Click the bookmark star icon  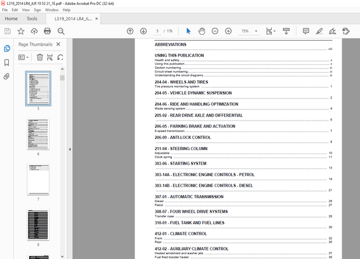[x=21, y=31]
